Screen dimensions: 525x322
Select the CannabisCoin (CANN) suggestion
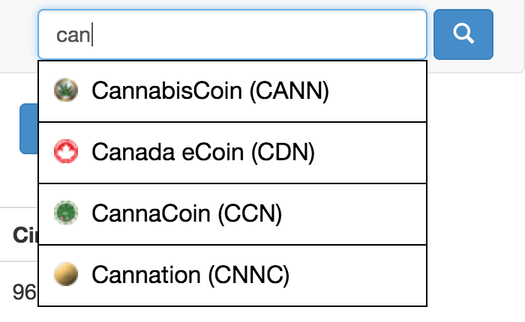point(232,91)
